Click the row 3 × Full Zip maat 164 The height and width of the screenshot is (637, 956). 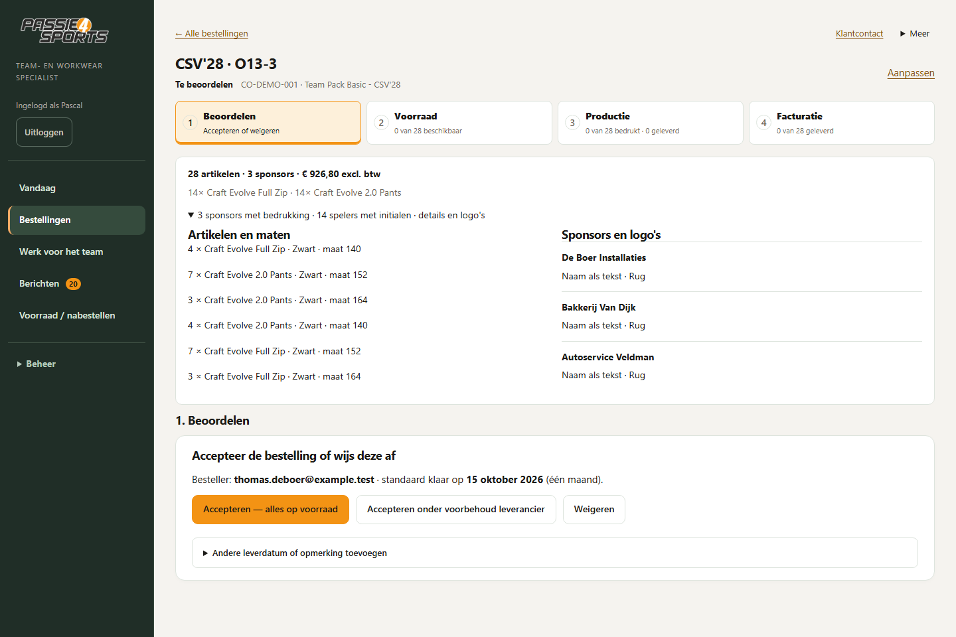coord(274,377)
